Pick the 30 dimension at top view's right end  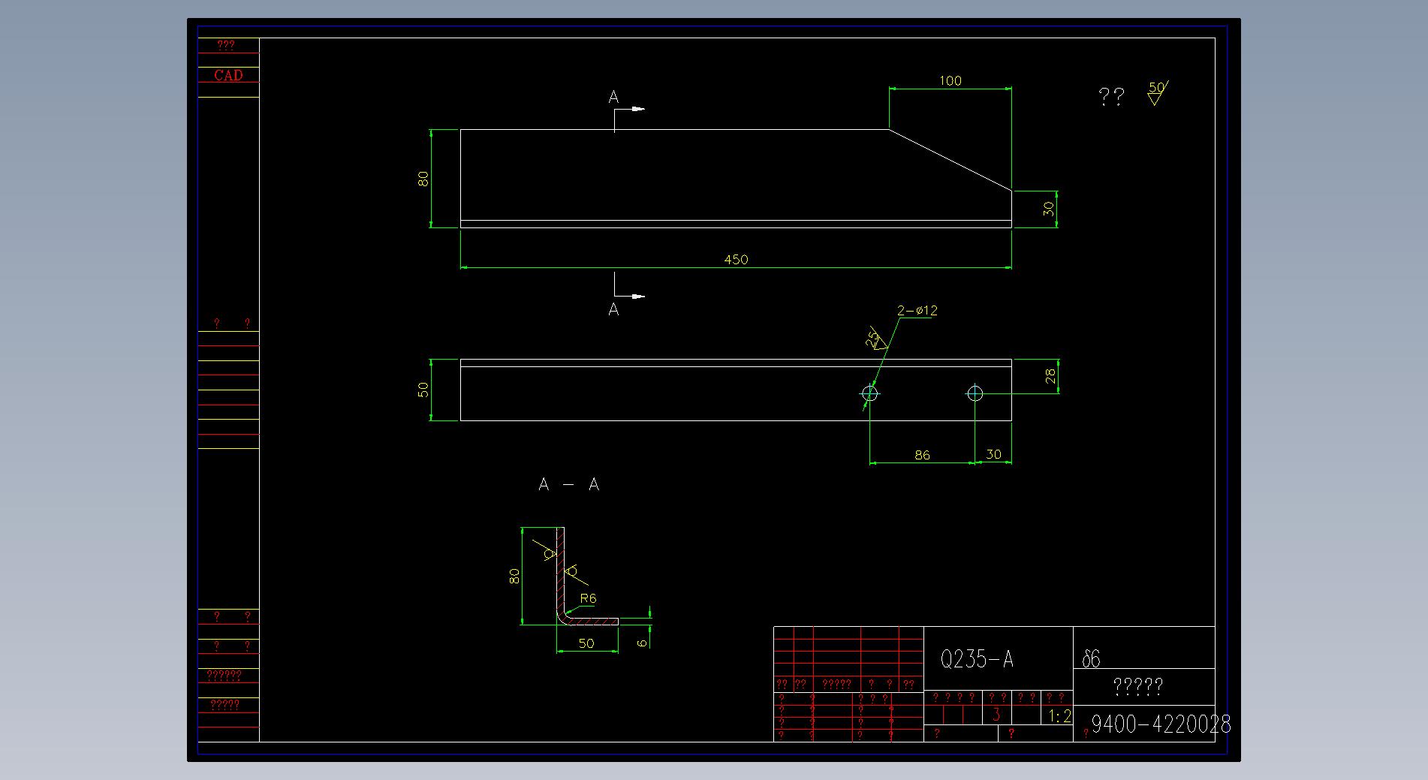pyautogui.click(x=1049, y=208)
